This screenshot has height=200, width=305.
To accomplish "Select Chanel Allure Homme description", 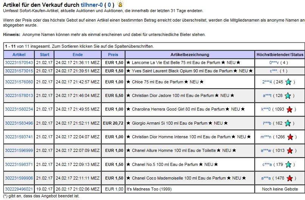I will [x=181, y=150].
